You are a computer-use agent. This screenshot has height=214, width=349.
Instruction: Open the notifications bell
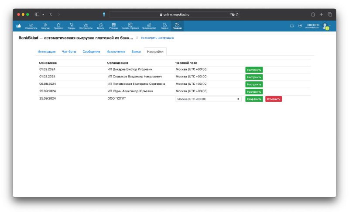coord(292,26)
